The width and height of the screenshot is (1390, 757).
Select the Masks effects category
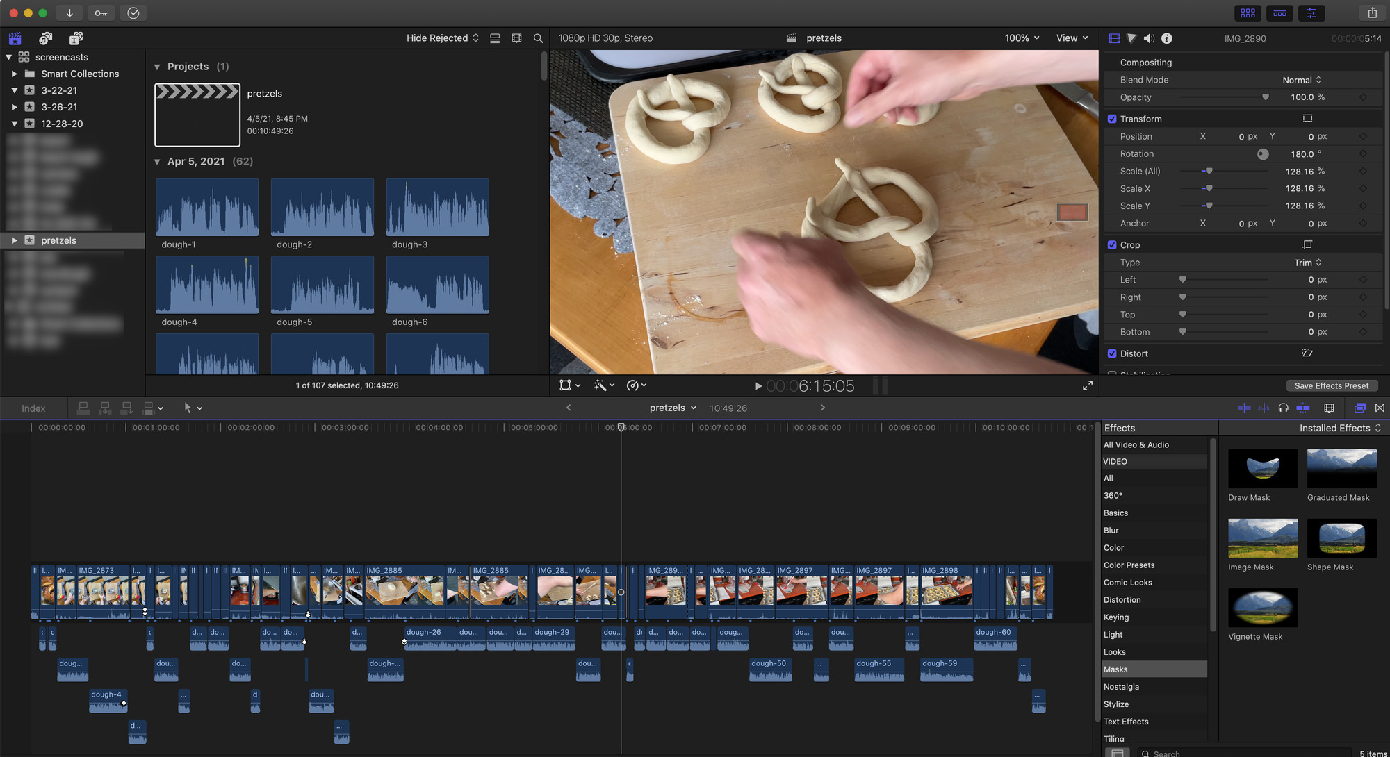(x=1115, y=669)
